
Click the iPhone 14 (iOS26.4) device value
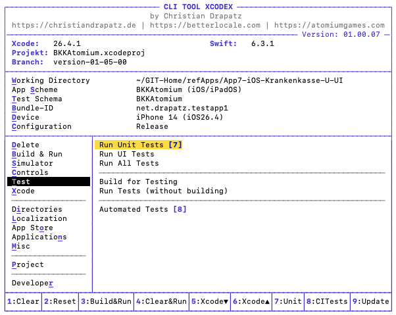[x=180, y=117]
